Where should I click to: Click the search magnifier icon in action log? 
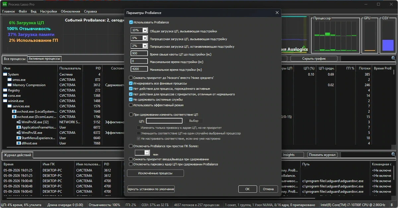[x=393, y=154]
